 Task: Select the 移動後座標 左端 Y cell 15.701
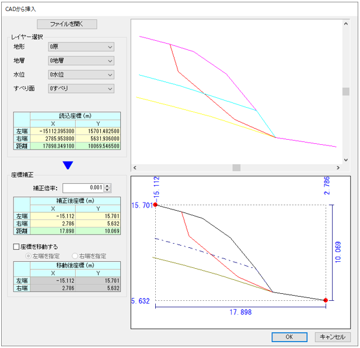click(98, 280)
